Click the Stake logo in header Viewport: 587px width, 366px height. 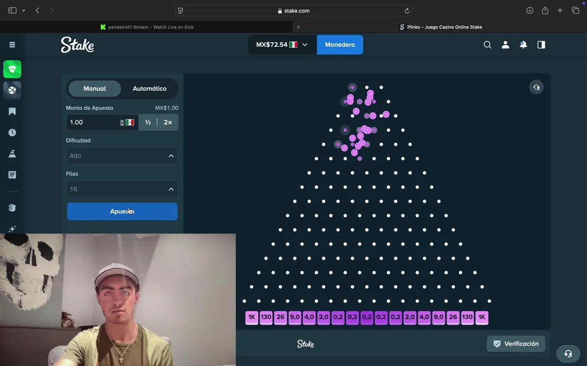(x=77, y=45)
